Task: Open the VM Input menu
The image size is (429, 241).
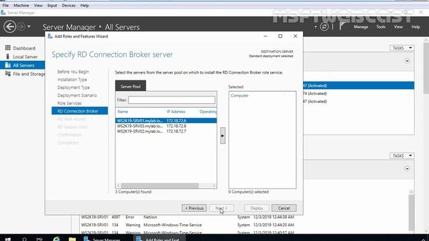Action: [x=52, y=5]
